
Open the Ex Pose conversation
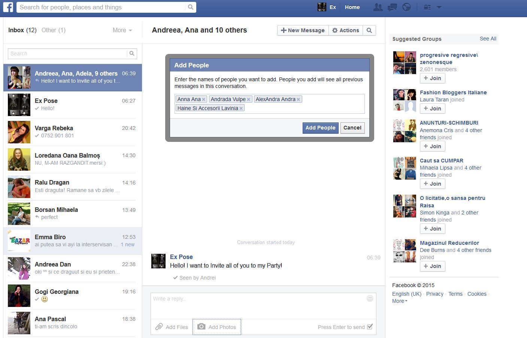(x=73, y=105)
